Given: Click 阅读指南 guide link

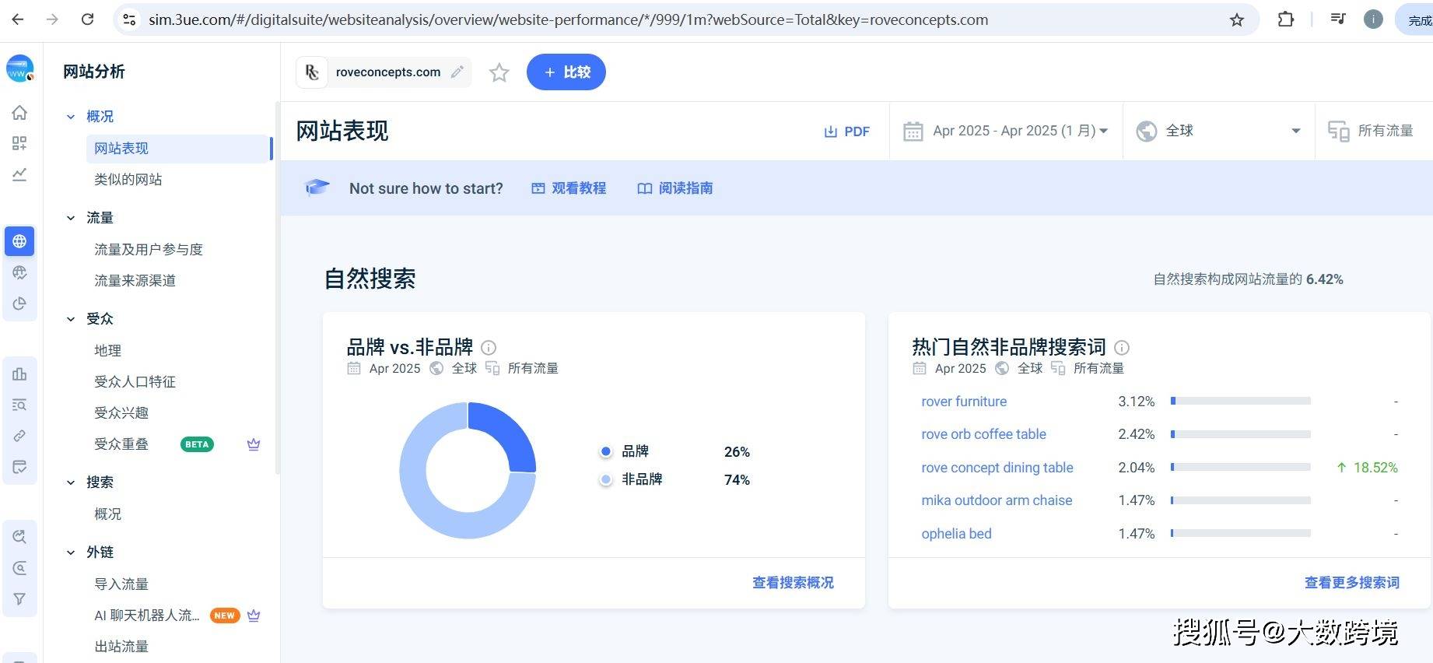Looking at the screenshot, I should click(x=675, y=188).
